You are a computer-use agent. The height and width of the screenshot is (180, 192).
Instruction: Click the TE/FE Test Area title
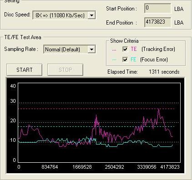point(23,37)
